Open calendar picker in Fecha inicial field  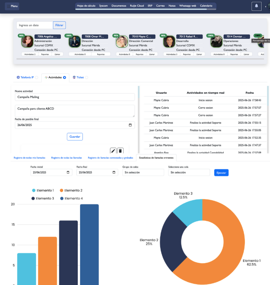tap(68, 172)
